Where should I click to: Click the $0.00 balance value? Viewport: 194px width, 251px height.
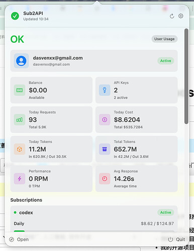[x=38, y=90]
